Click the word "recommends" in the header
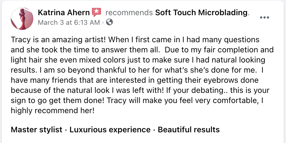286x143 pixels. coord(129,13)
